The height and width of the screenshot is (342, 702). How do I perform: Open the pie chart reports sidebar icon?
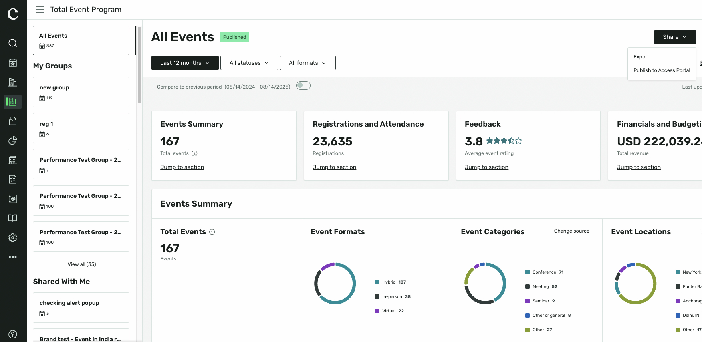[x=13, y=140]
